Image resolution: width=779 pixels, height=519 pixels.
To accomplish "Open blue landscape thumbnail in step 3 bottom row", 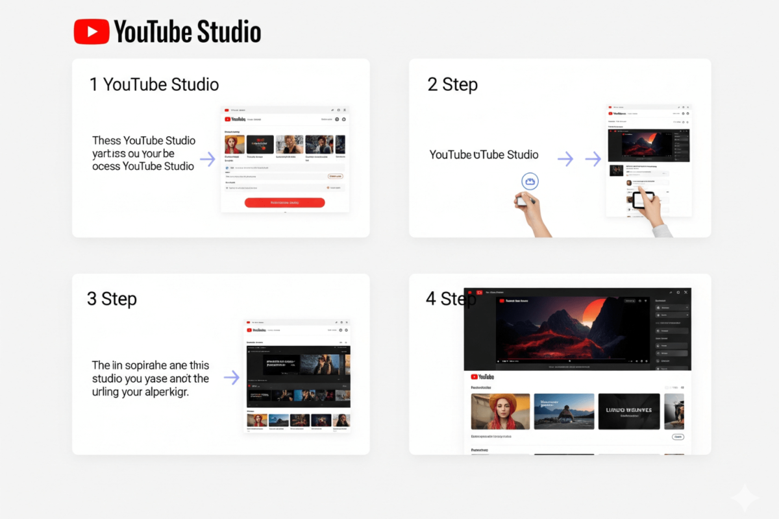I will [x=278, y=420].
